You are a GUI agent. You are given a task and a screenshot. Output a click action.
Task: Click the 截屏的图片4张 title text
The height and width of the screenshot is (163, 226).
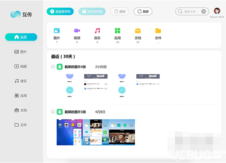pos(75,66)
